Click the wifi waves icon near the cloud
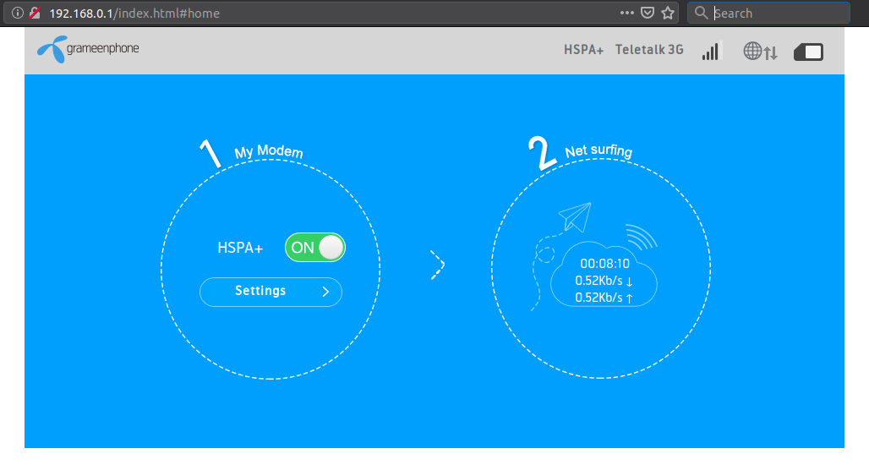Screen dimensions: 869x465 (x=642, y=237)
